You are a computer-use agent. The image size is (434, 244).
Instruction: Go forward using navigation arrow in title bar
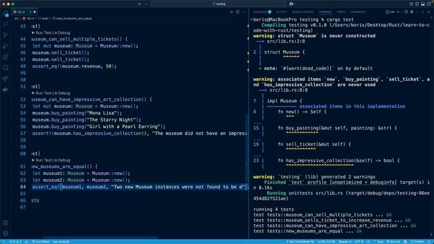point(146,4)
